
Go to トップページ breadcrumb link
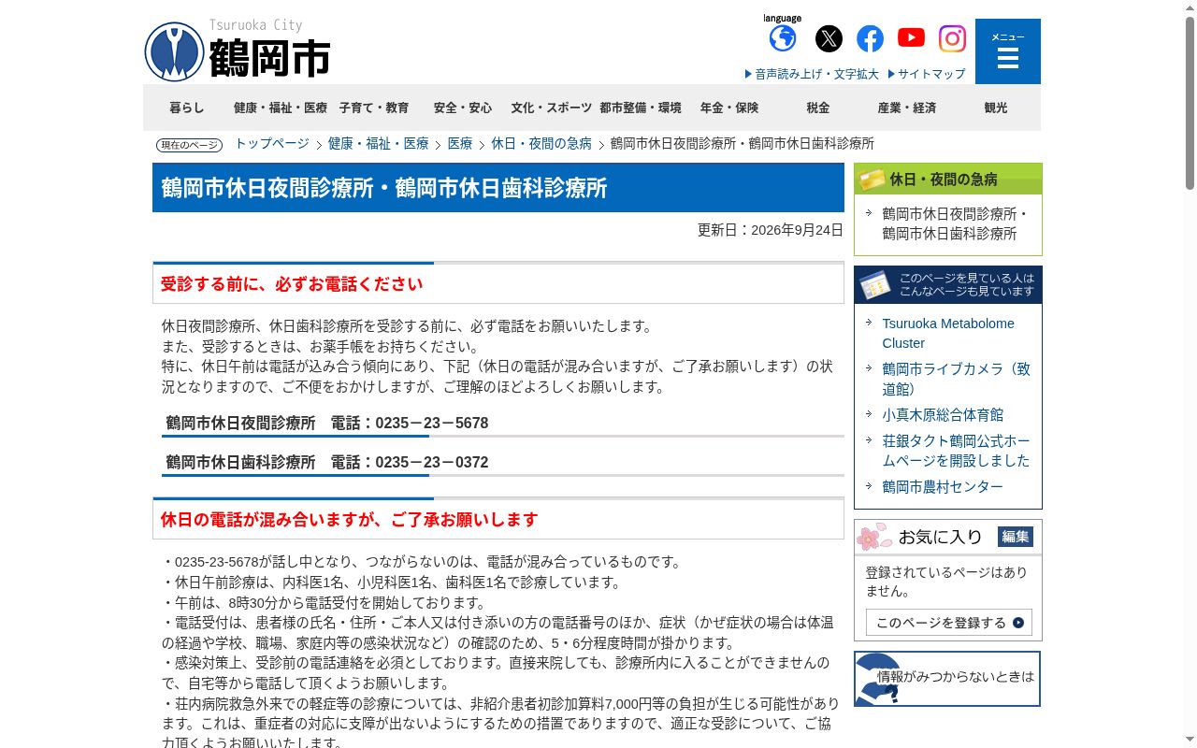click(x=271, y=143)
